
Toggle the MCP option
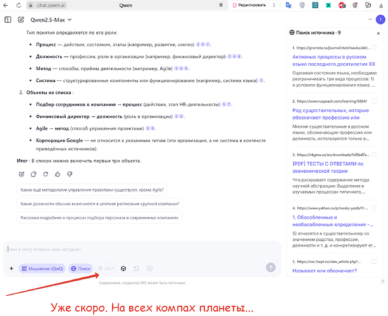click(x=106, y=269)
